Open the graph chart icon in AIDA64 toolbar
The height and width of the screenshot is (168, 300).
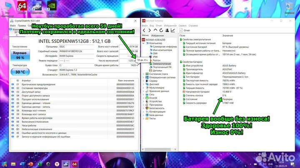click(173, 30)
